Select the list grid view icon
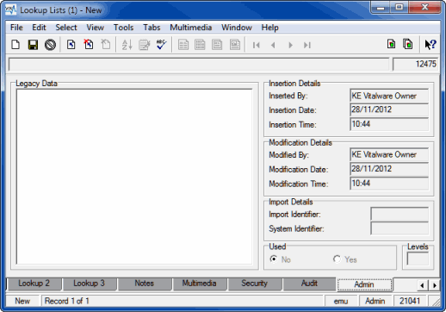This screenshot has width=446, height=312. 200,45
